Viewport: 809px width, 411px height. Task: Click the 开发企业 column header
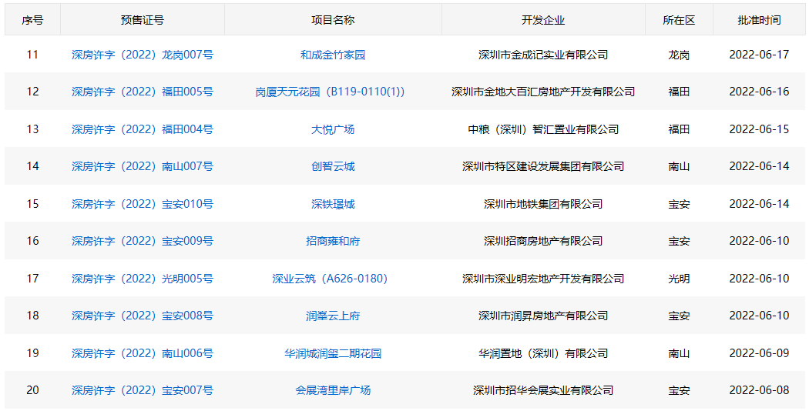tap(543, 20)
